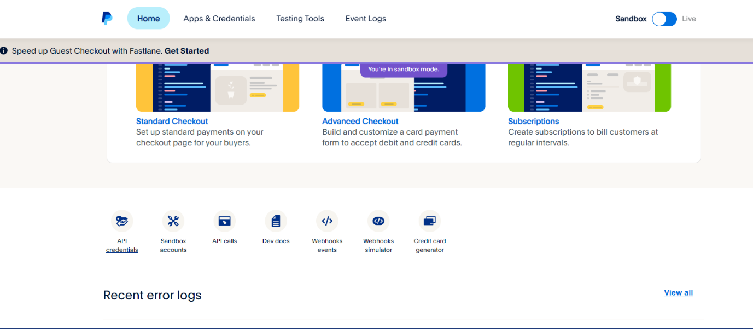Click the Subscriptions illustration thumbnail
753x329 pixels.
pos(589,88)
